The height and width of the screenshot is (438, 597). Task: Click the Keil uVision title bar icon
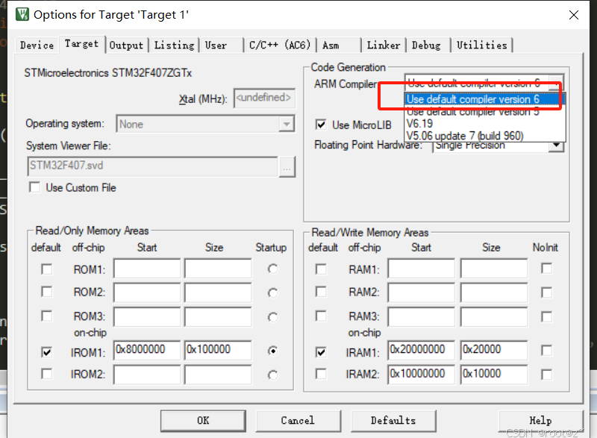tap(22, 14)
